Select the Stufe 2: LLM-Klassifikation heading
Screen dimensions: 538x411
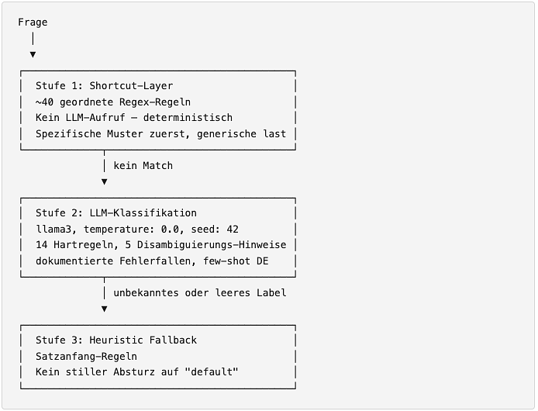point(116,213)
